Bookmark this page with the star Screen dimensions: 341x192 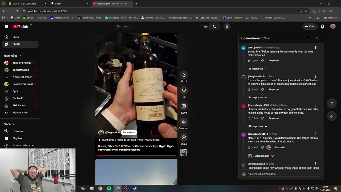coord(306,11)
